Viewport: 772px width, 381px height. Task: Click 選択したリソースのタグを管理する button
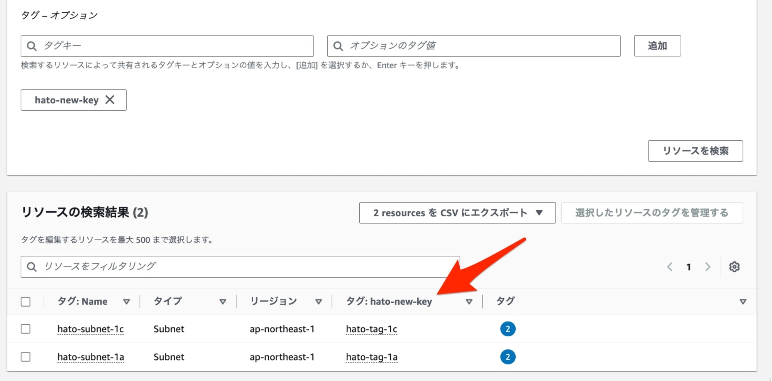pyautogui.click(x=652, y=213)
